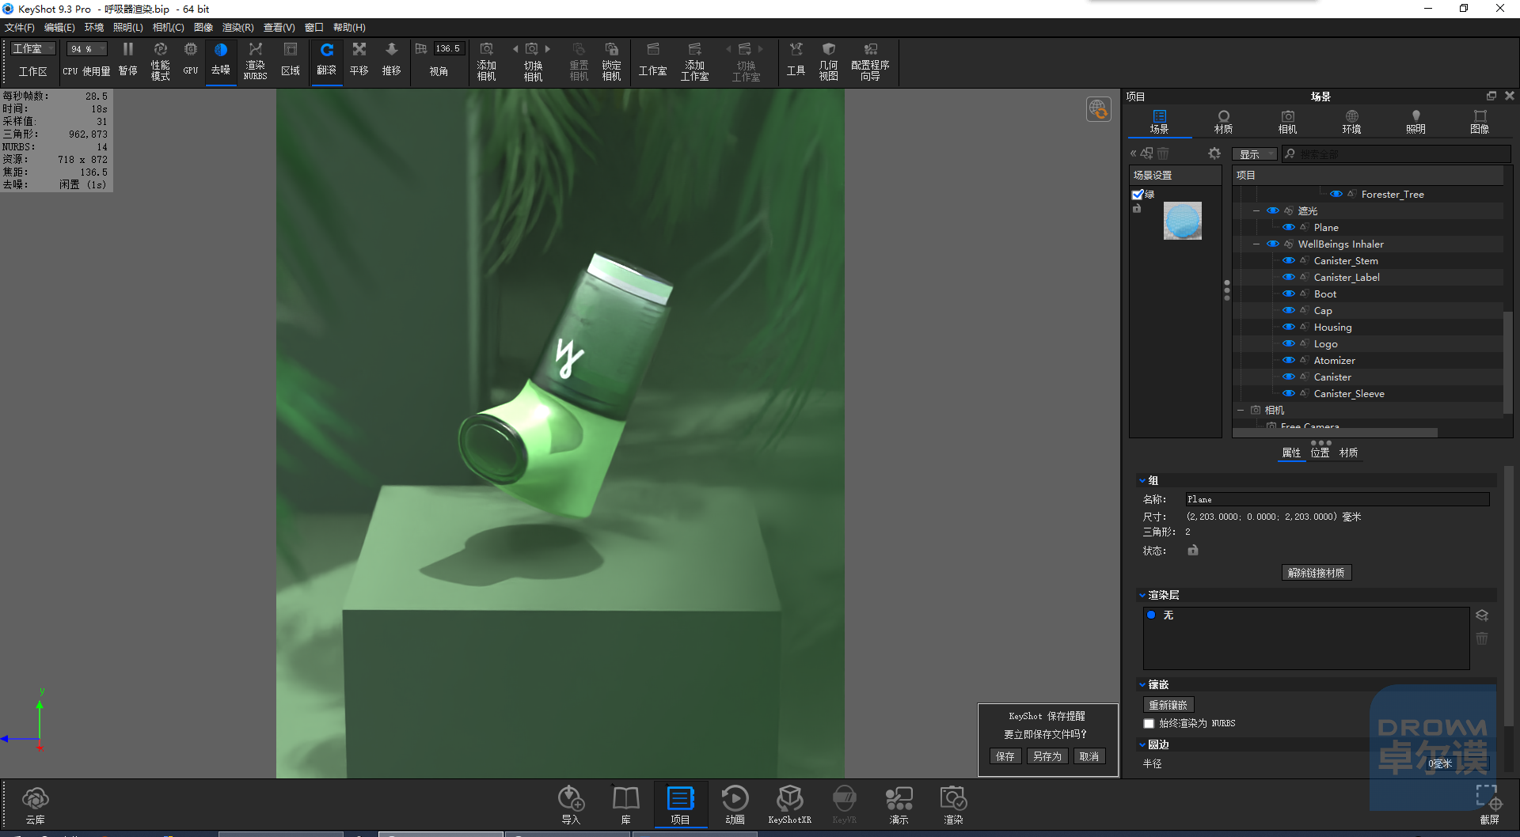Click 保存 in the save reminder

point(1005,756)
